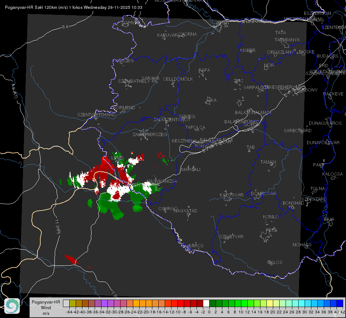Click the BICSKE town label
346x318 pixels.
pos(307,52)
